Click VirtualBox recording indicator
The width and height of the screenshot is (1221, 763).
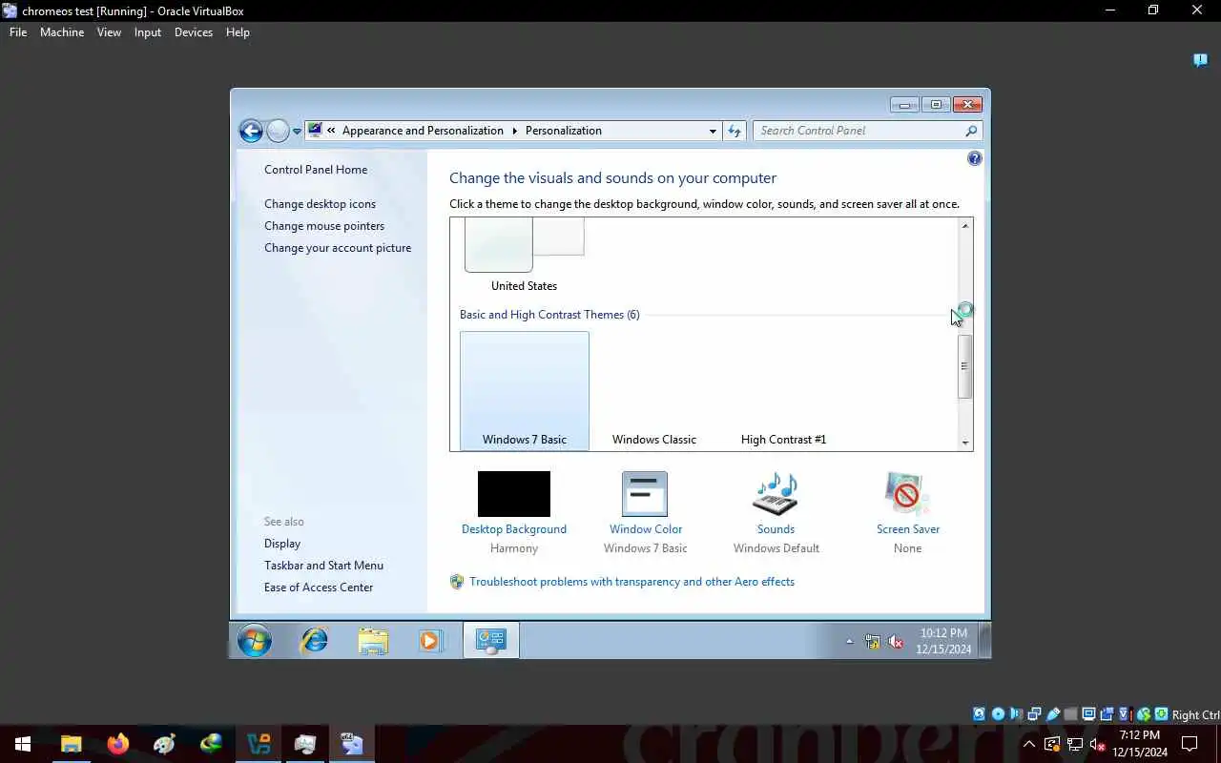click(1107, 714)
